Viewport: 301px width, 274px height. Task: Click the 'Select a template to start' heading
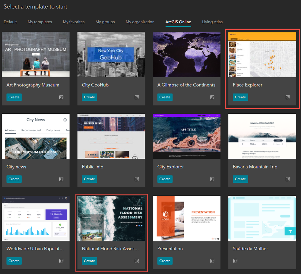pos(35,7)
